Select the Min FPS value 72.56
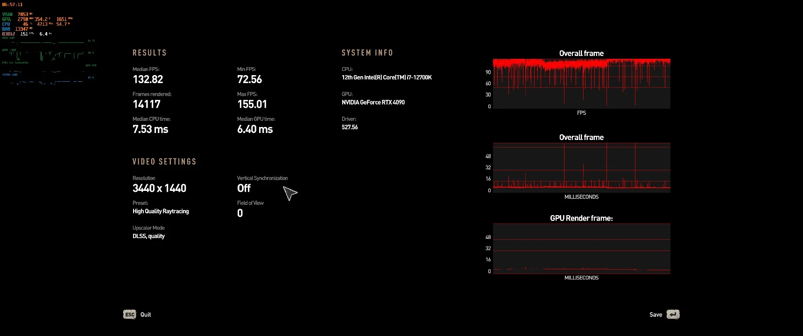Screen dimensions: 803x336 [250, 79]
